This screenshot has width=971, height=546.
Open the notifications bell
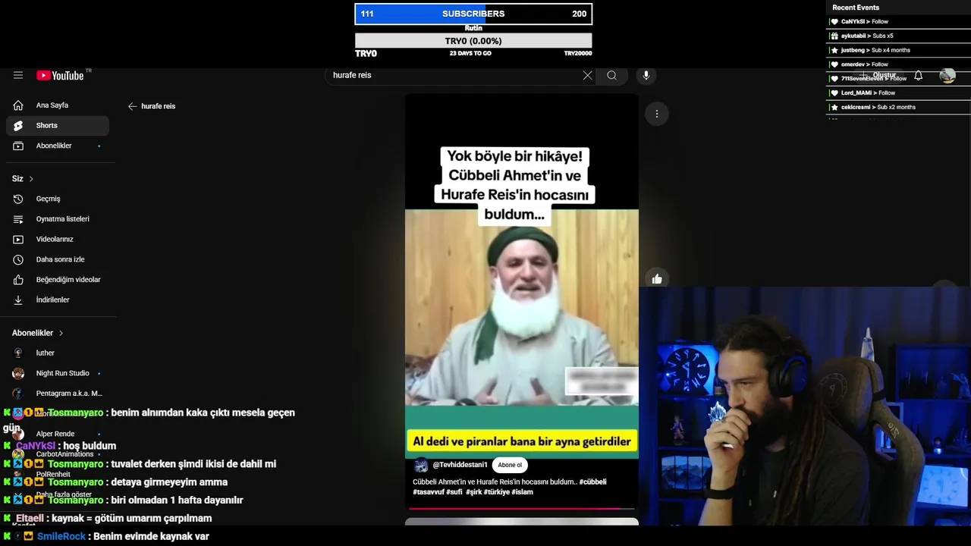coord(918,76)
